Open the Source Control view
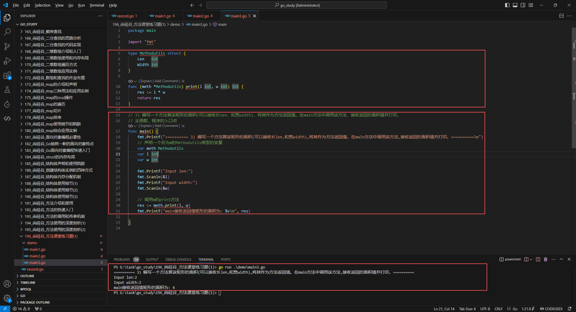Image resolution: width=576 pixels, height=312 pixels. point(7,46)
